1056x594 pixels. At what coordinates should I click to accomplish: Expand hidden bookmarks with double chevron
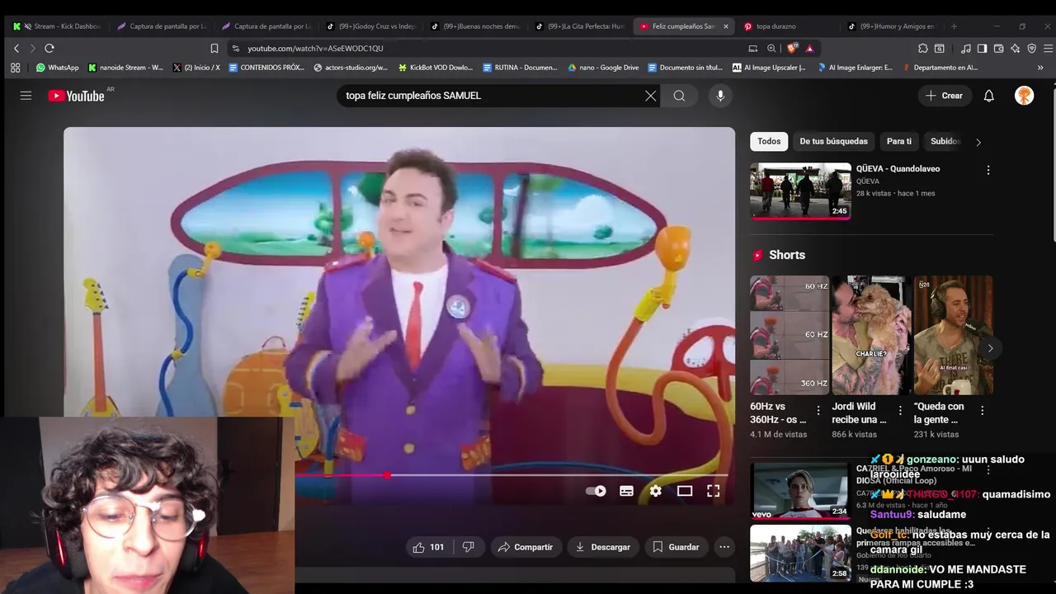coord(1039,68)
